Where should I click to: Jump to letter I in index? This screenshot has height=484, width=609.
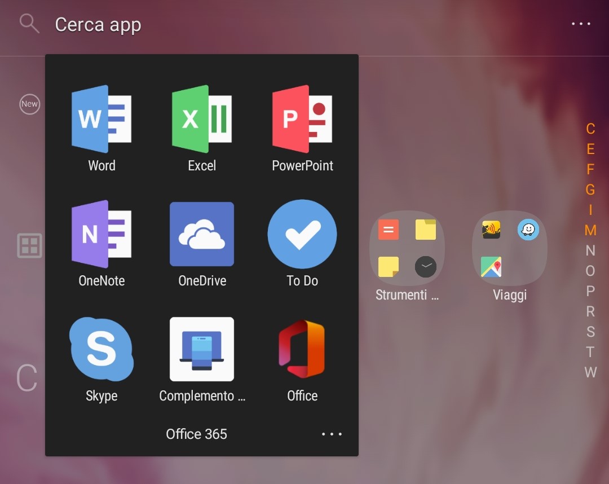[x=590, y=210]
